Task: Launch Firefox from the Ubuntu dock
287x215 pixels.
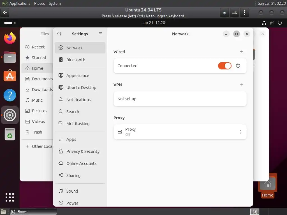Action: click(x=10, y=38)
